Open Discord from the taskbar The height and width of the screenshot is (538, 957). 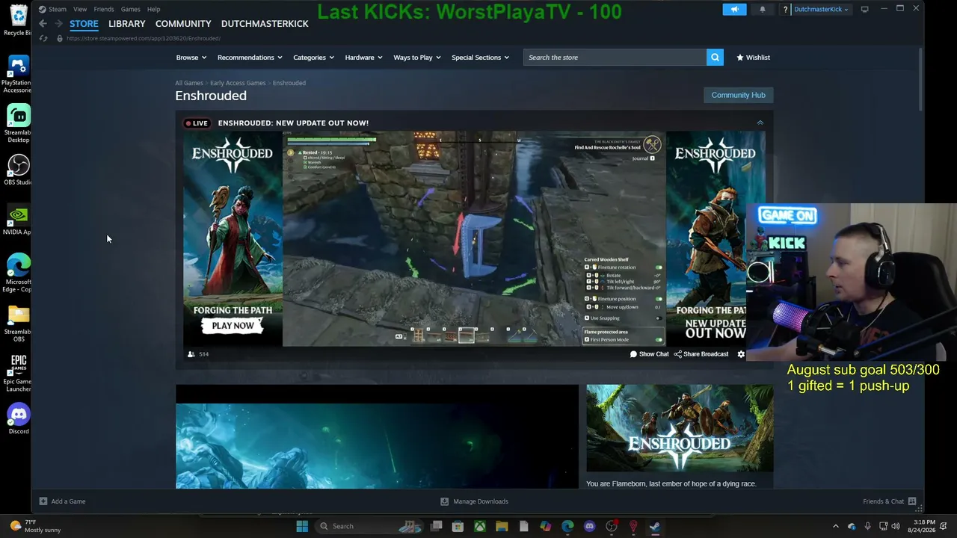(x=589, y=526)
